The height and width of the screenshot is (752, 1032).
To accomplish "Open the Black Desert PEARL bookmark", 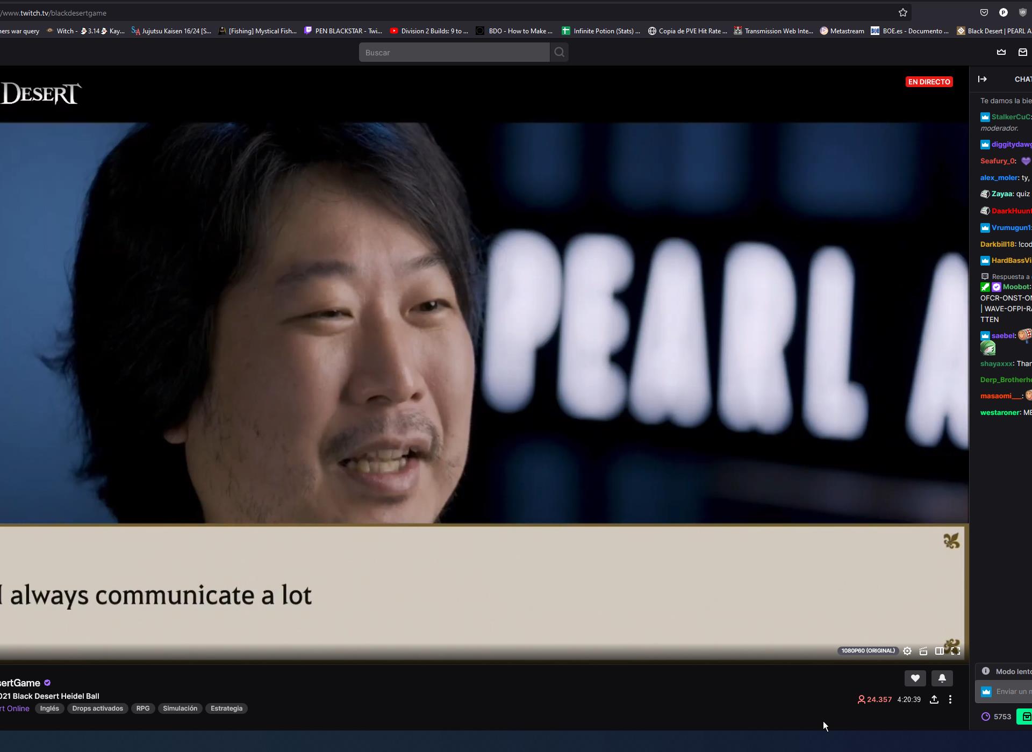I will click(994, 31).
